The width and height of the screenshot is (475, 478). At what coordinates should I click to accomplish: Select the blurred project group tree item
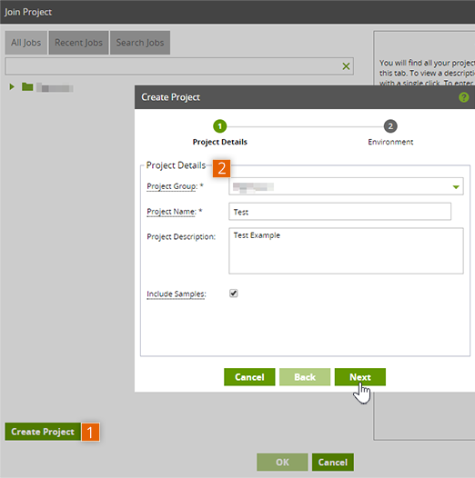pos(55,88)
